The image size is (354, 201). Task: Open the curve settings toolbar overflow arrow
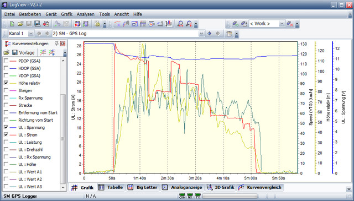(x=65, y=53)
